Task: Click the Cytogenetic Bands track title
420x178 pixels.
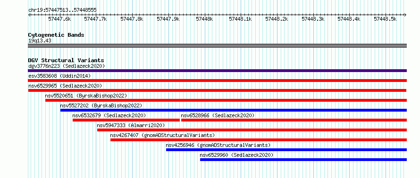Action: pyautogui.click(x=56, y=35)
